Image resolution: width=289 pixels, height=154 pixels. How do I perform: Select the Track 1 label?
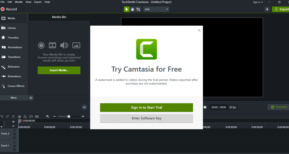point(5,146)
